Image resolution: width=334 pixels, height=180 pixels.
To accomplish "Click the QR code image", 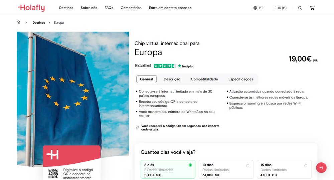I will 53,174.
